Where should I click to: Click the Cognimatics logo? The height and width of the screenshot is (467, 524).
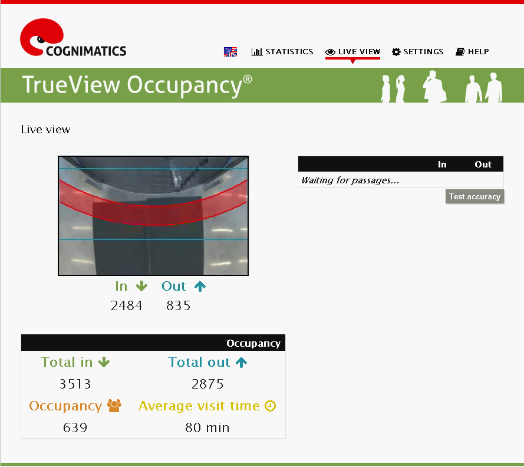pos(73,37)
